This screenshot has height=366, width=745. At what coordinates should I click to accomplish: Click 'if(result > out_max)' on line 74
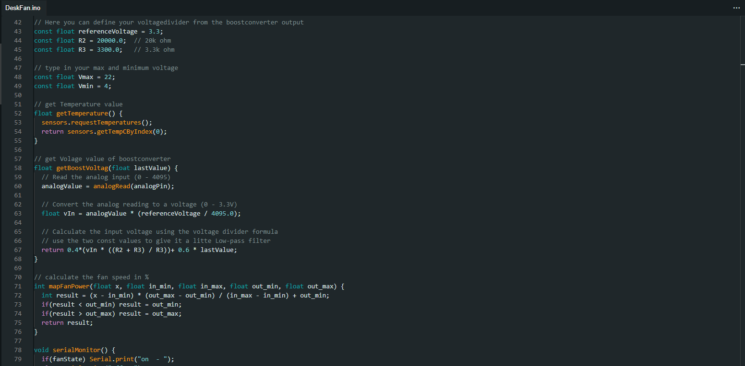pyautogui.click(x=78, y=313)
